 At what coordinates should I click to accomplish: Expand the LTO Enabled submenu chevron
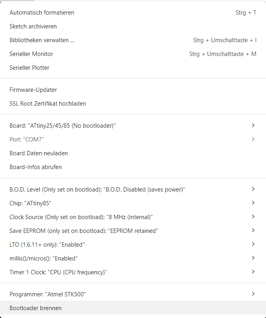click(253, 244)
